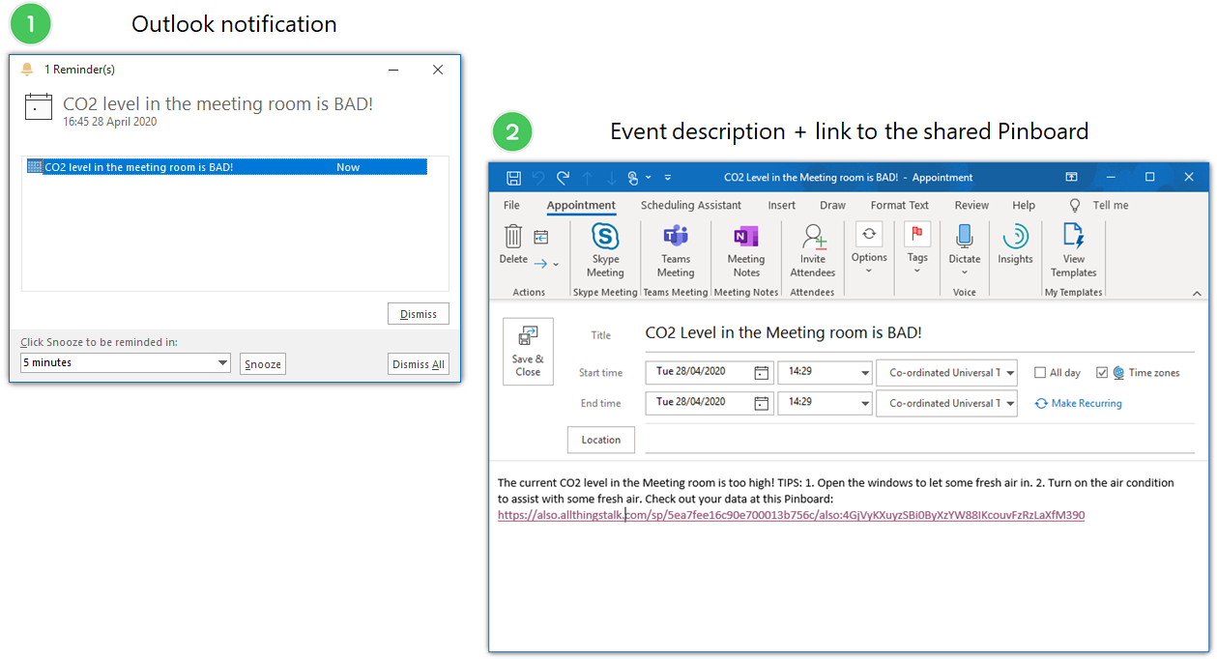
Task: Open the Insights pane
Action: click(x=1015, y=244)
